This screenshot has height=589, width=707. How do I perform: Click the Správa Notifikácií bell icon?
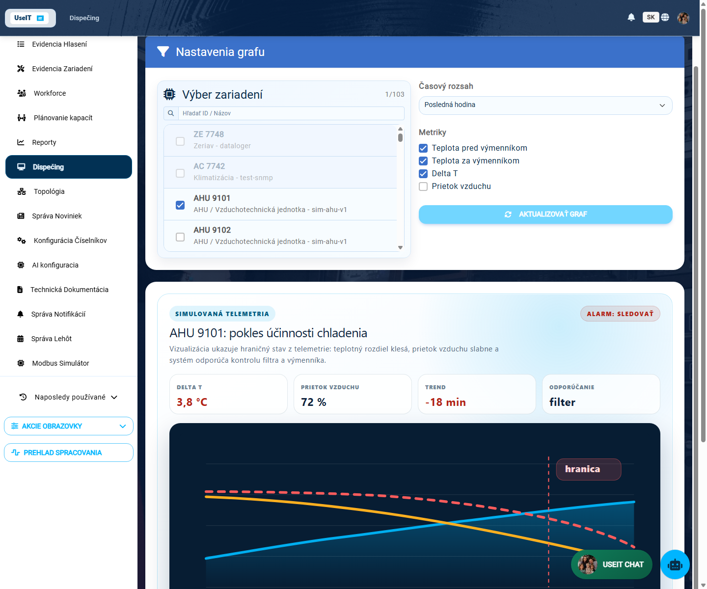20,314
